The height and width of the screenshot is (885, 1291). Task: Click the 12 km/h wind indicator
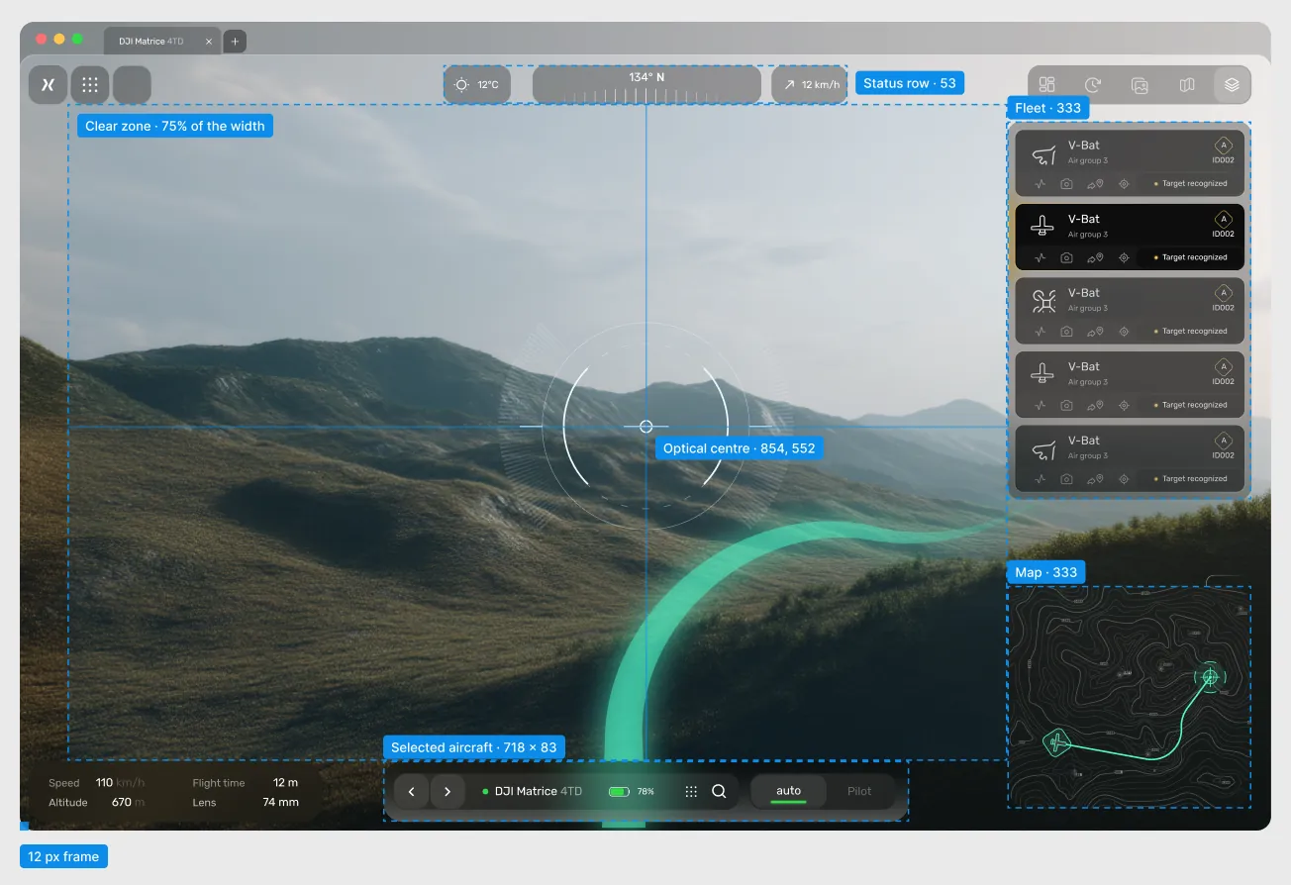[x=810, y=85]
